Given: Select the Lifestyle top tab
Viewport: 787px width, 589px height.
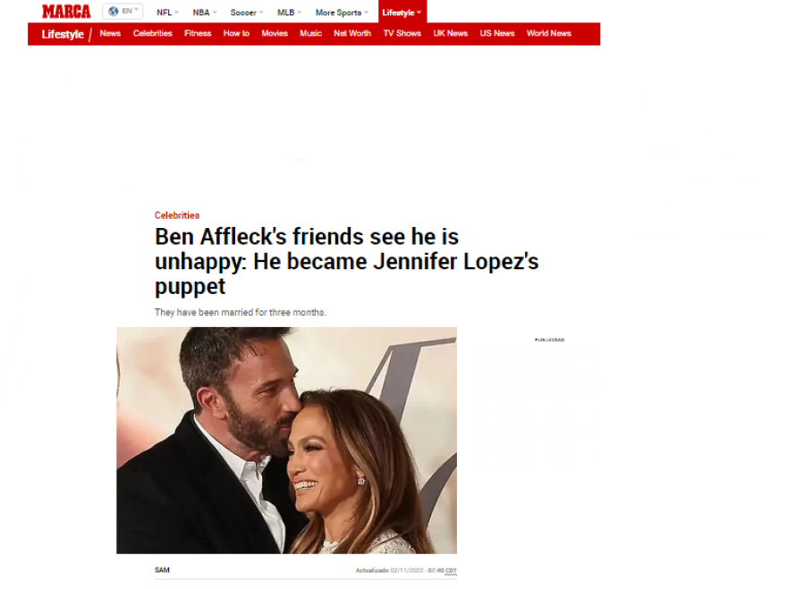Looking at the screenshot, I should pos(402,12).
